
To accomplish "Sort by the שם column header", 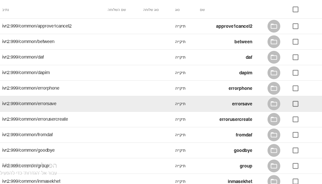I will (x=202, y=10).
